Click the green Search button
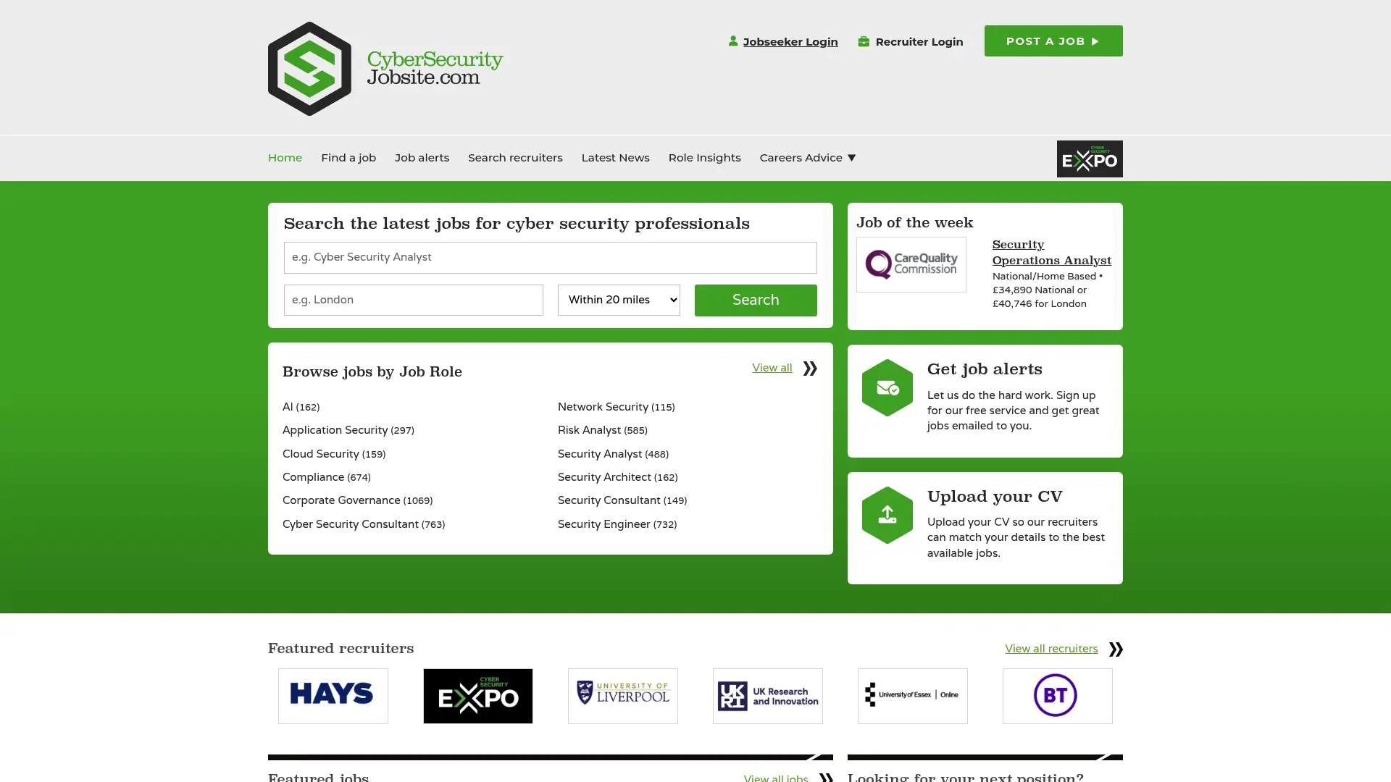Image resolution: width=1391 pixels, height=782 pixels. (x=756, y=300)
